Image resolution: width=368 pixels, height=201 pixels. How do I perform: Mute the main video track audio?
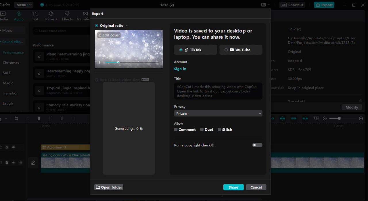tap(20, 163)
